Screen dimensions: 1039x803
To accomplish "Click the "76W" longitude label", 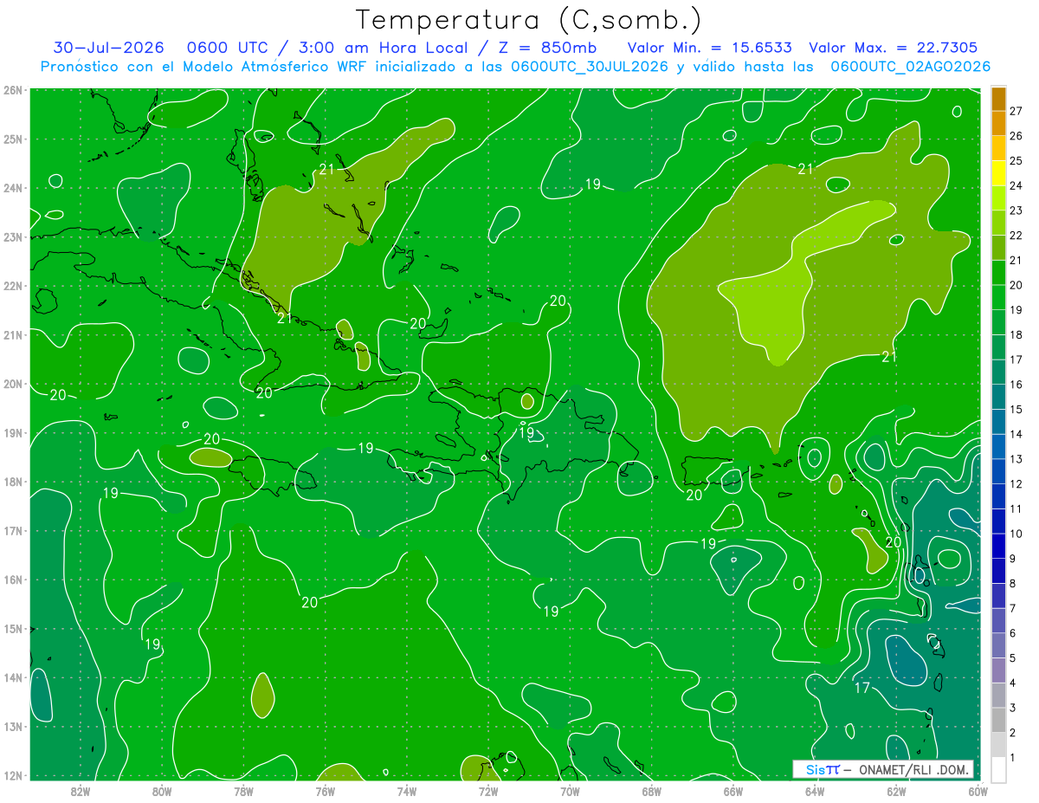I will (325, 791).
